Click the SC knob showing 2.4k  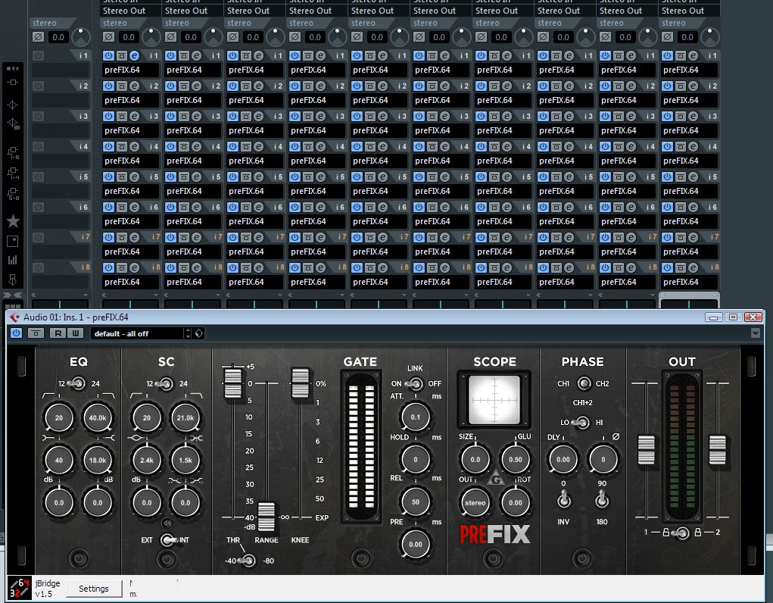point(146,461)
